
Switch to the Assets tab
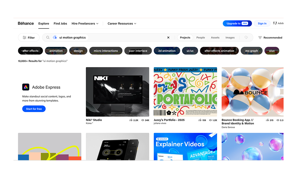[215, 37]
